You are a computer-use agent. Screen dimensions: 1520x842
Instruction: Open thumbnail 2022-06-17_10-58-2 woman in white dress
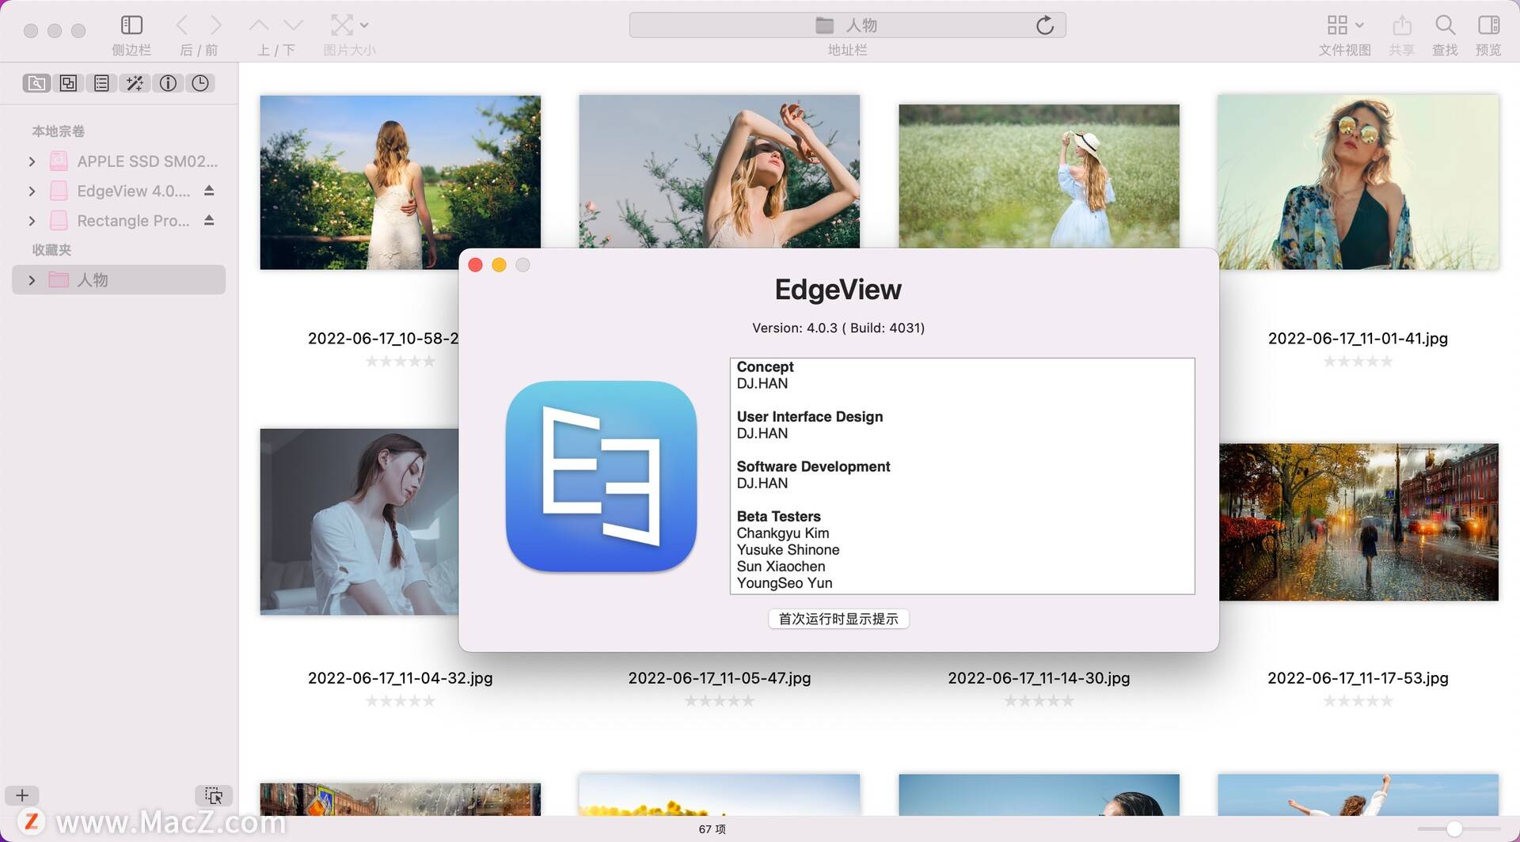(x=401, y=182)
